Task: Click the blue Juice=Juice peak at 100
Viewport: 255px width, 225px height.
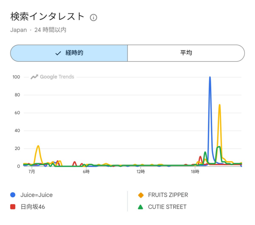Action: (210, 77)
